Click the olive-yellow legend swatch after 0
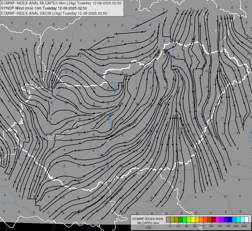 tap(172, 219)
